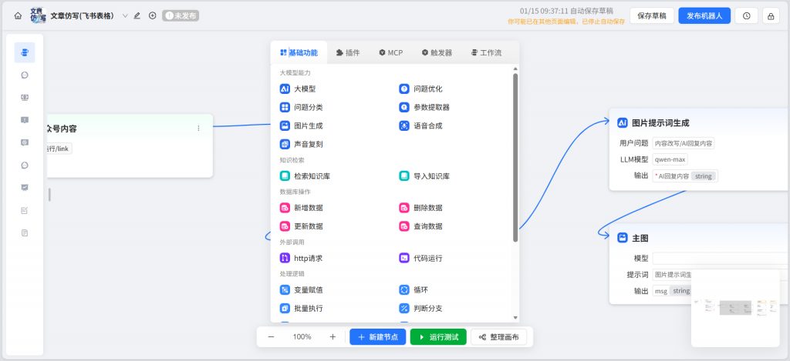Add a 删除数据 node
The width and height of the screenshot is (790, 361).
point(420,208)
